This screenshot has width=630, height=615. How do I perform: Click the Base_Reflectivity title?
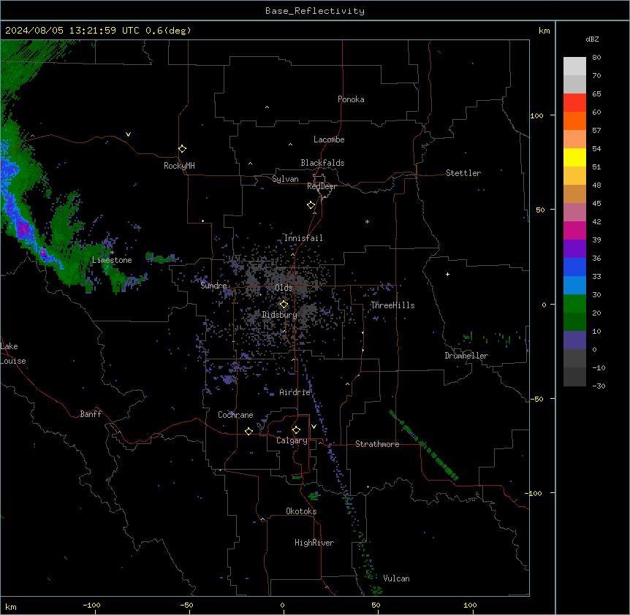coord(315,11)
